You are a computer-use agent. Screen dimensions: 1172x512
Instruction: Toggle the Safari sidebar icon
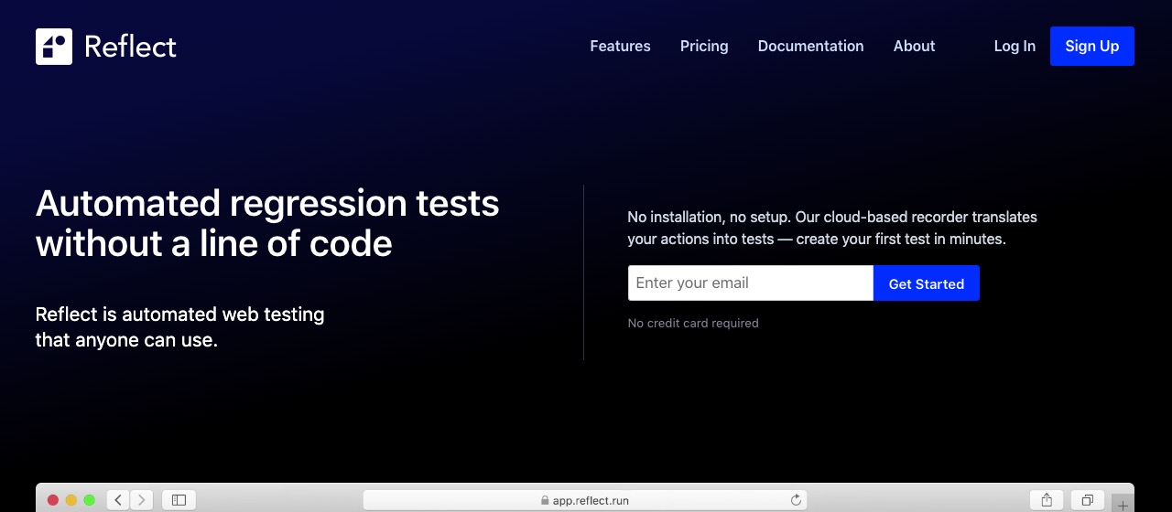pos(179,500)
